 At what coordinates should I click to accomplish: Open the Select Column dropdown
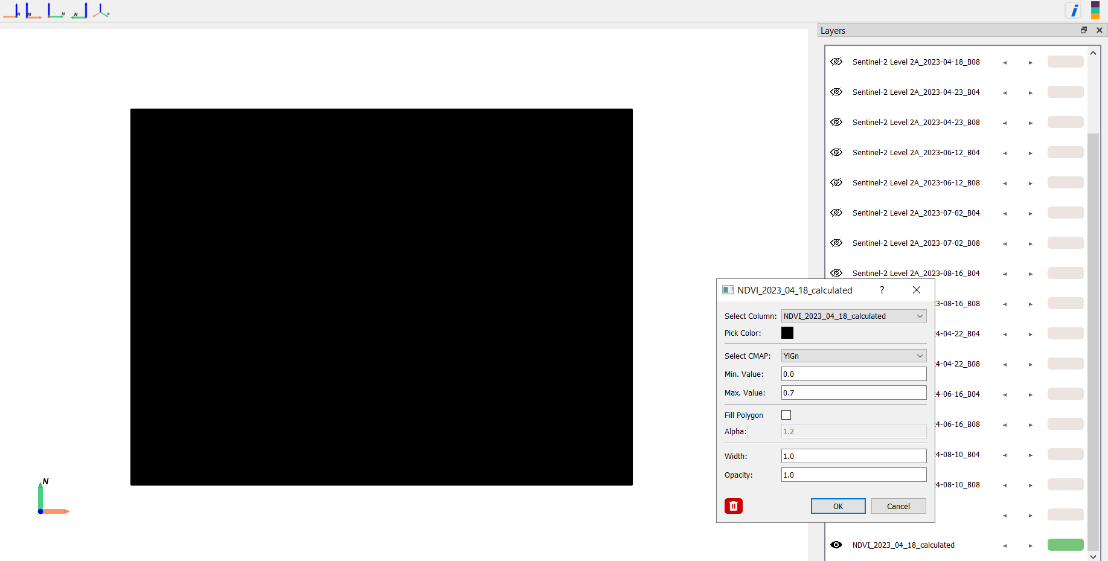(853, 316)
